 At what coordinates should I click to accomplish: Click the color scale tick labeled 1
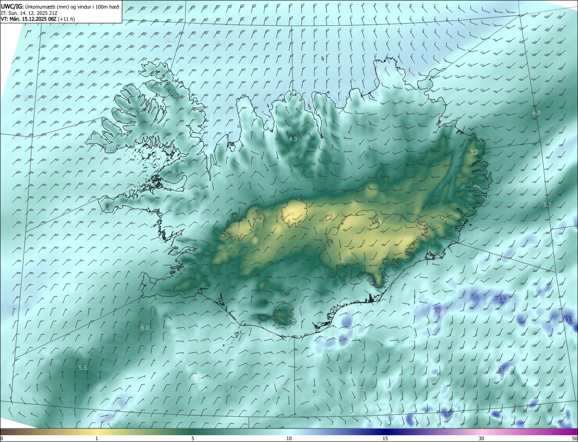tap(97, 438)
